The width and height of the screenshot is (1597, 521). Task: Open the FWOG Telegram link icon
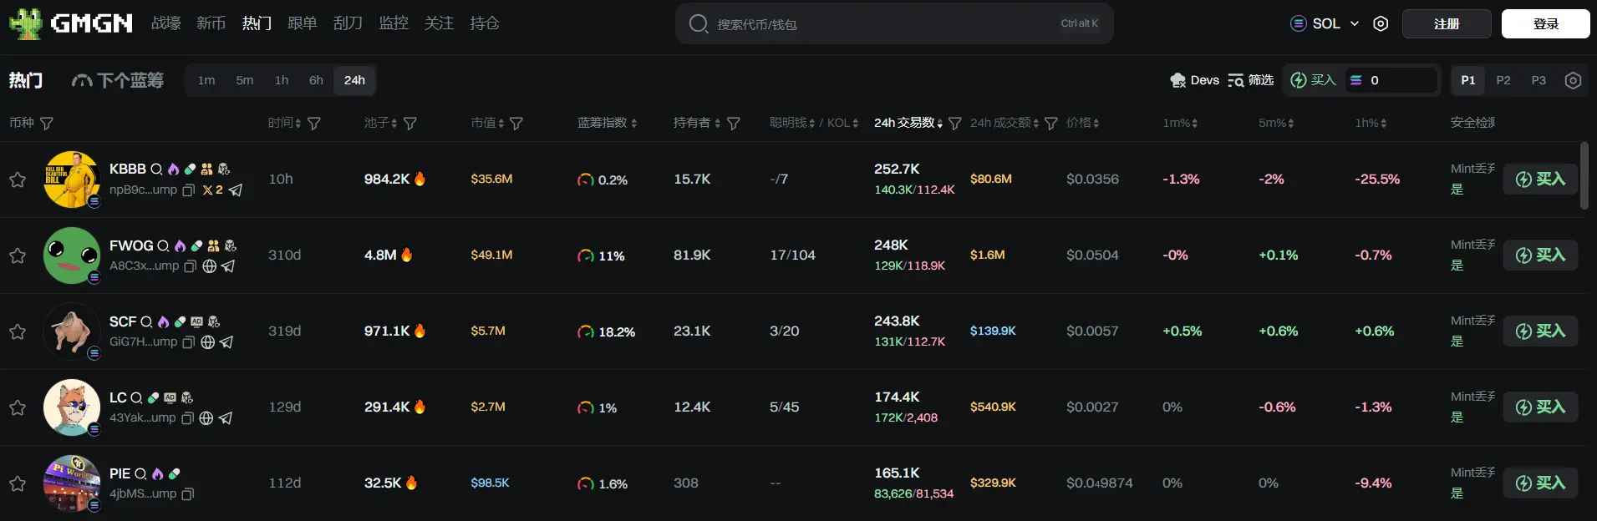click(228, 266)
